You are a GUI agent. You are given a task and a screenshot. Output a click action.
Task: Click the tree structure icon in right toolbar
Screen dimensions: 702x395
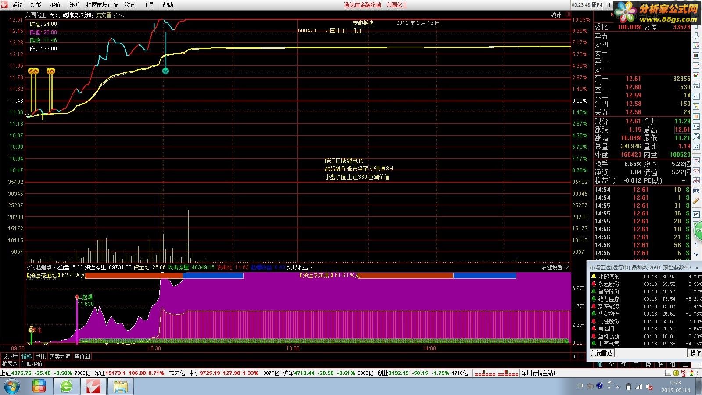(x=696, y=106)
